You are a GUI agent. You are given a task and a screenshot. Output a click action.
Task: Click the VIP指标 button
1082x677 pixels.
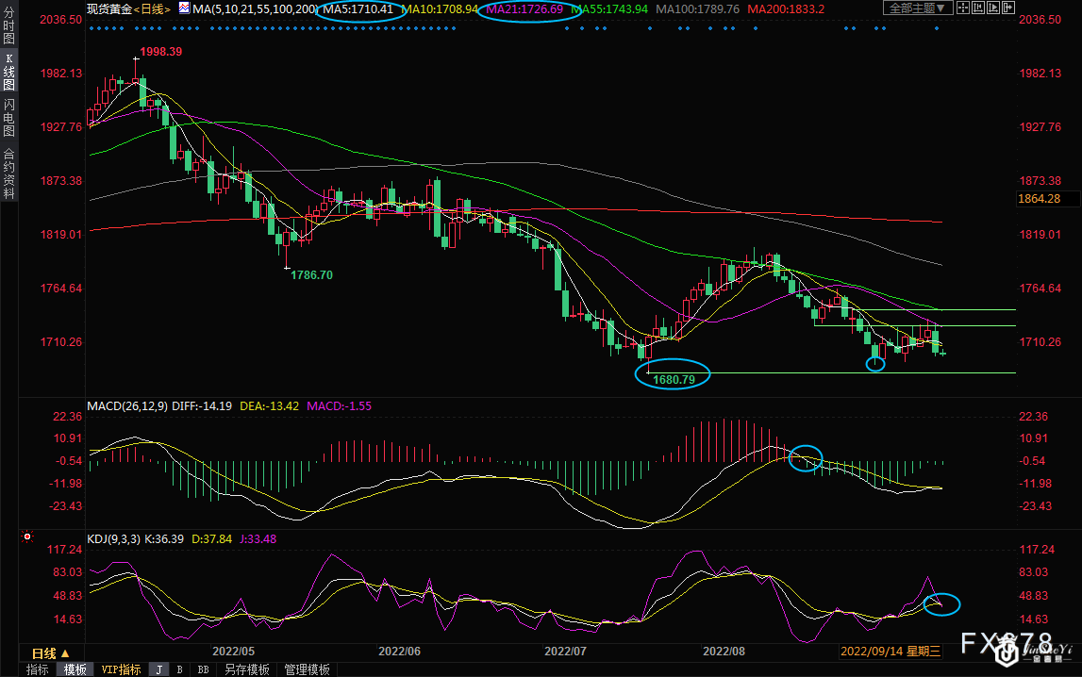coord(121,669)
